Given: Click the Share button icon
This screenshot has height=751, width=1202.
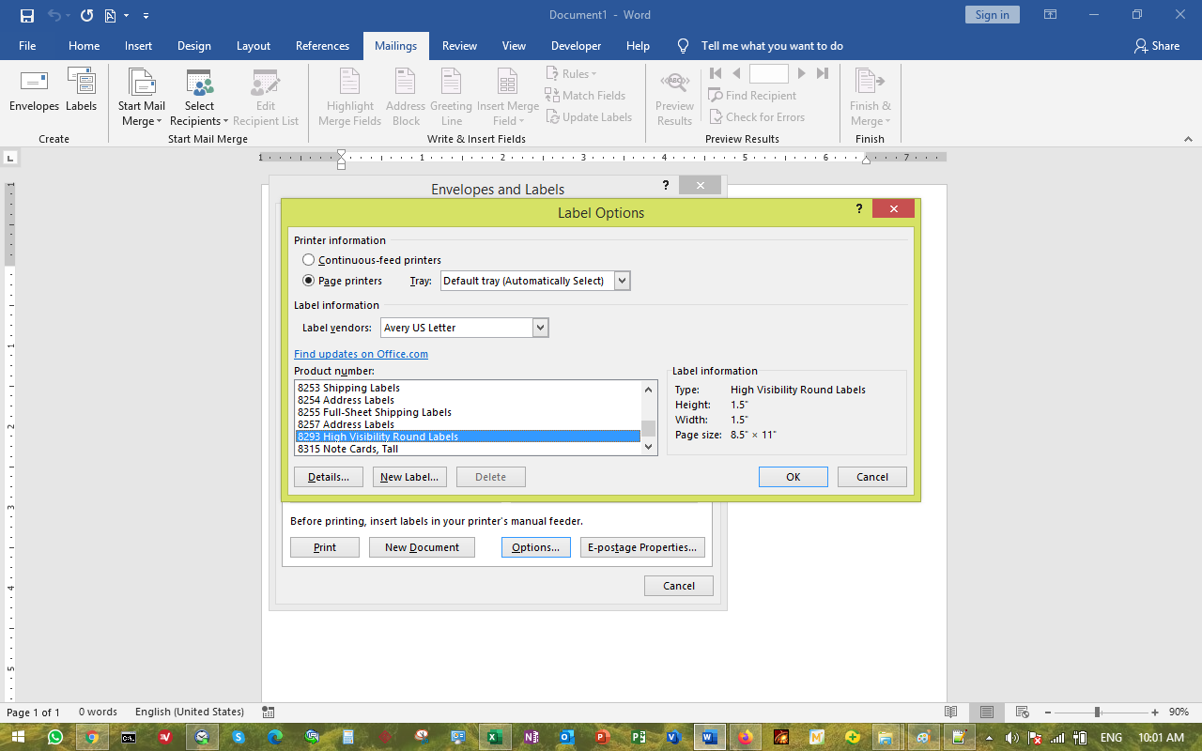Looking at the screenshot, I should 1141,45.
